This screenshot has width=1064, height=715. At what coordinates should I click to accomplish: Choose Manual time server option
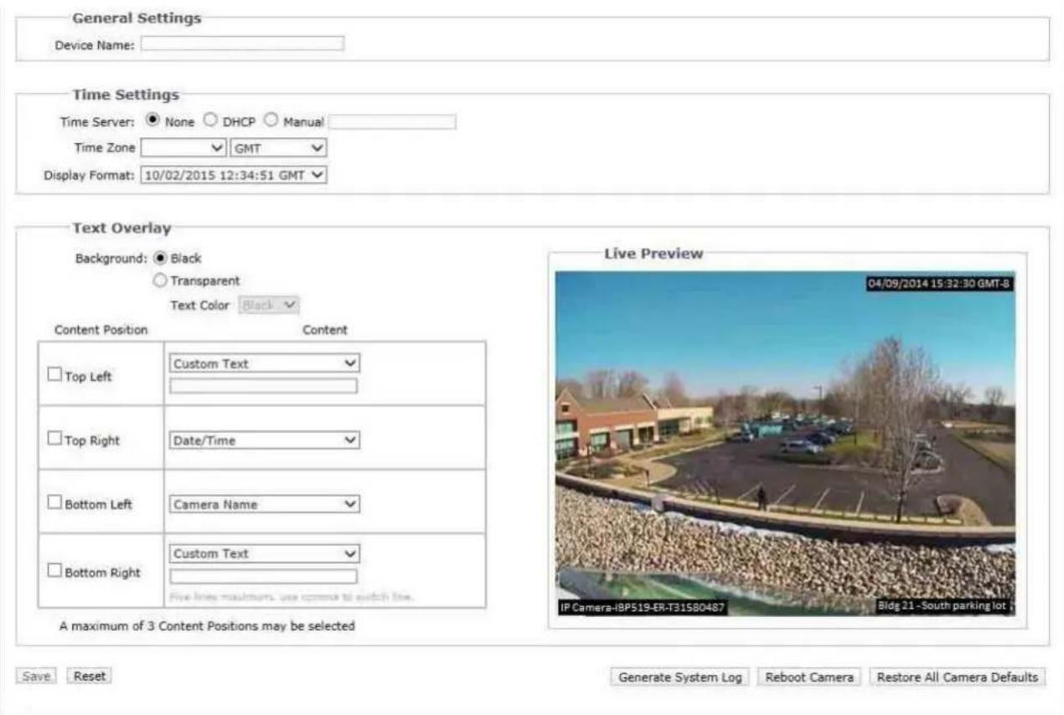(x=271, y=121)
